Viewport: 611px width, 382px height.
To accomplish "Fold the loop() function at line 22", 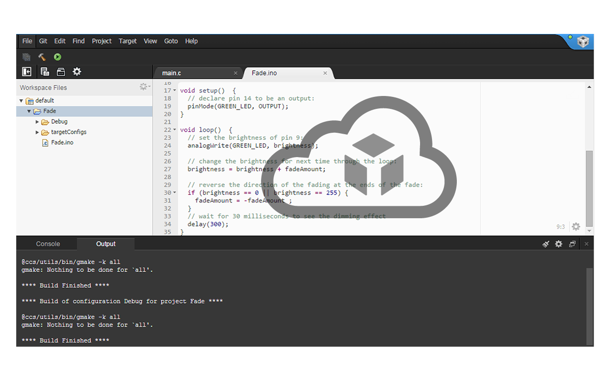I will pyautogui.click(x=175, y=130).
